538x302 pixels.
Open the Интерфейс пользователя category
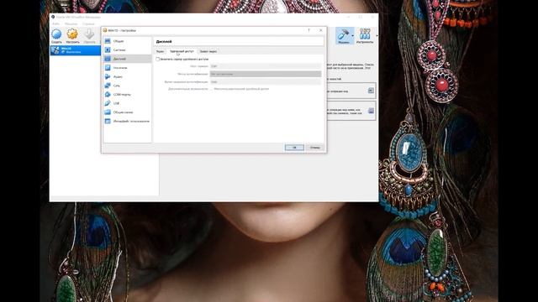click(x=127, y=121)
